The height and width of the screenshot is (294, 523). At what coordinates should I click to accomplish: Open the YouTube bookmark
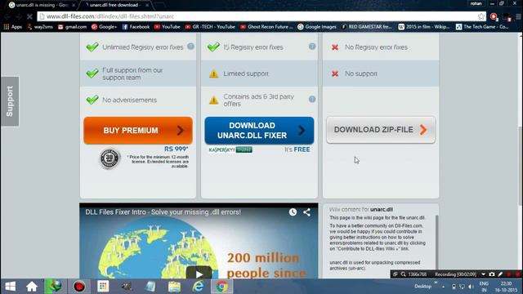pyautogui.click(x=167, y=27)
